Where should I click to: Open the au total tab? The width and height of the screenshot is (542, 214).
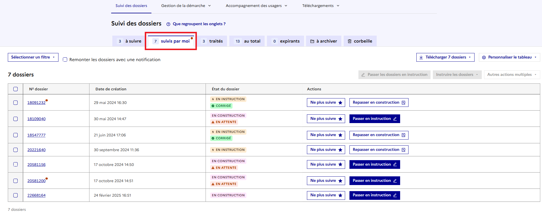point(248,41)
